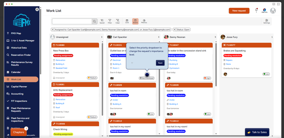
Task: Open Medium priority on AHU Replacement
Action: (x=92, y=117)
